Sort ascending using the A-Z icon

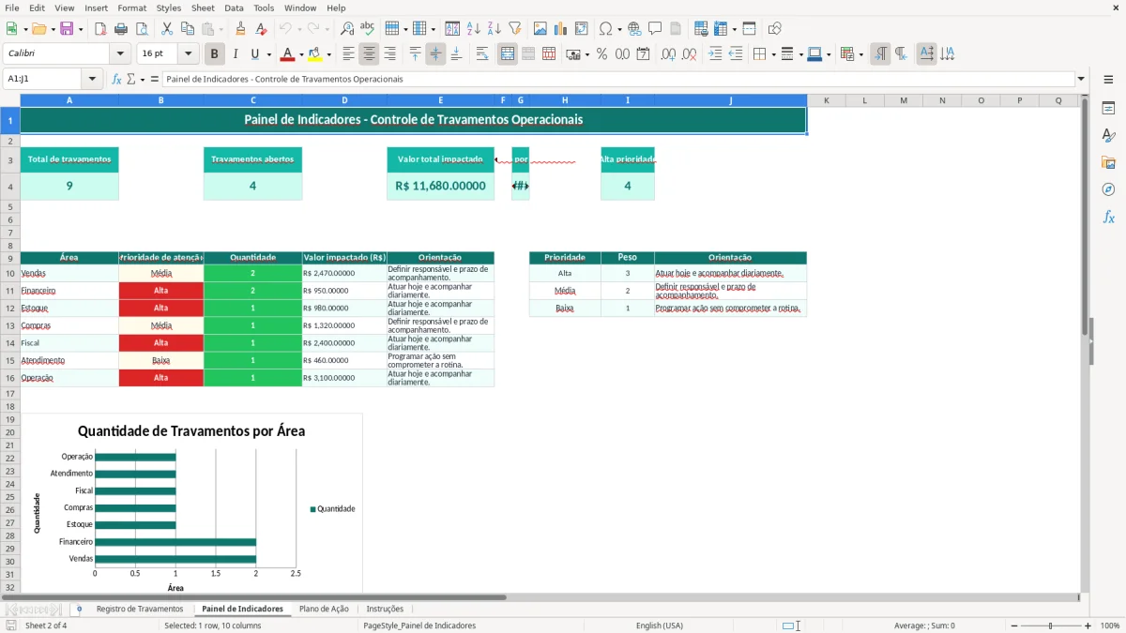click(x=474, y=29)
